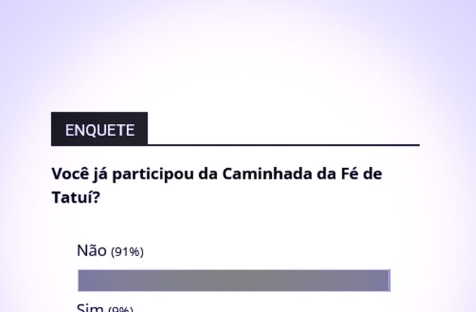476x312 pixels.
Task: Click the final "de" on the question's first line
Action: [x=373, y=174]
